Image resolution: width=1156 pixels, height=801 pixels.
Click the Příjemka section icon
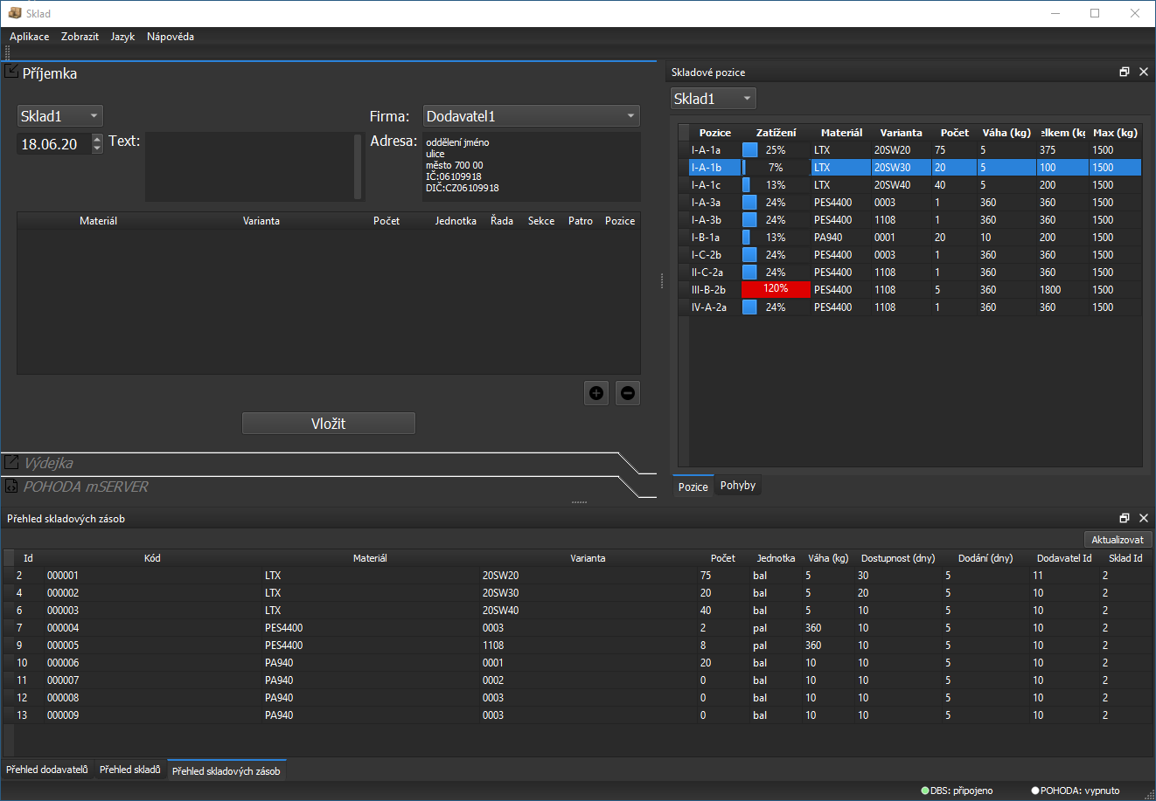(x=11, y=70)
